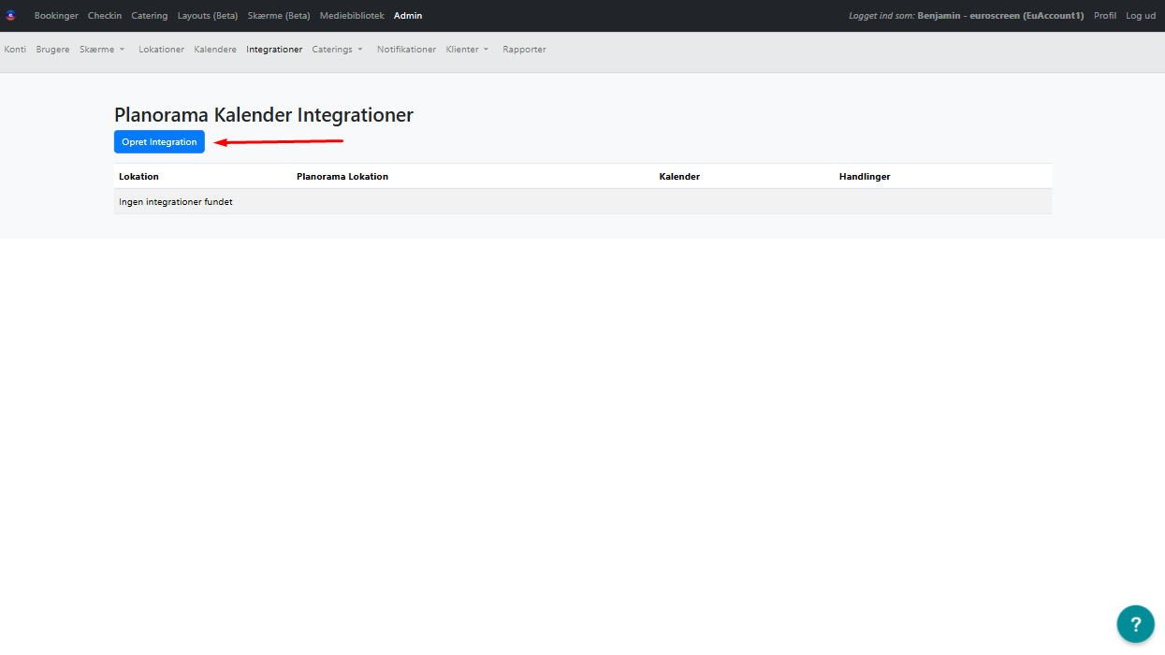Screen dimensions: 1165x655
Task: Click the Kalender column header
Action: coord(679,177)
